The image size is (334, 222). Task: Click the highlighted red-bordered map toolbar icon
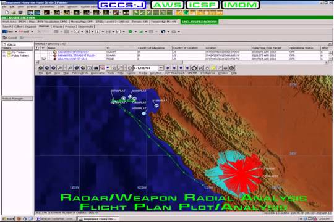pyautogui.click(x=102, y=68)
